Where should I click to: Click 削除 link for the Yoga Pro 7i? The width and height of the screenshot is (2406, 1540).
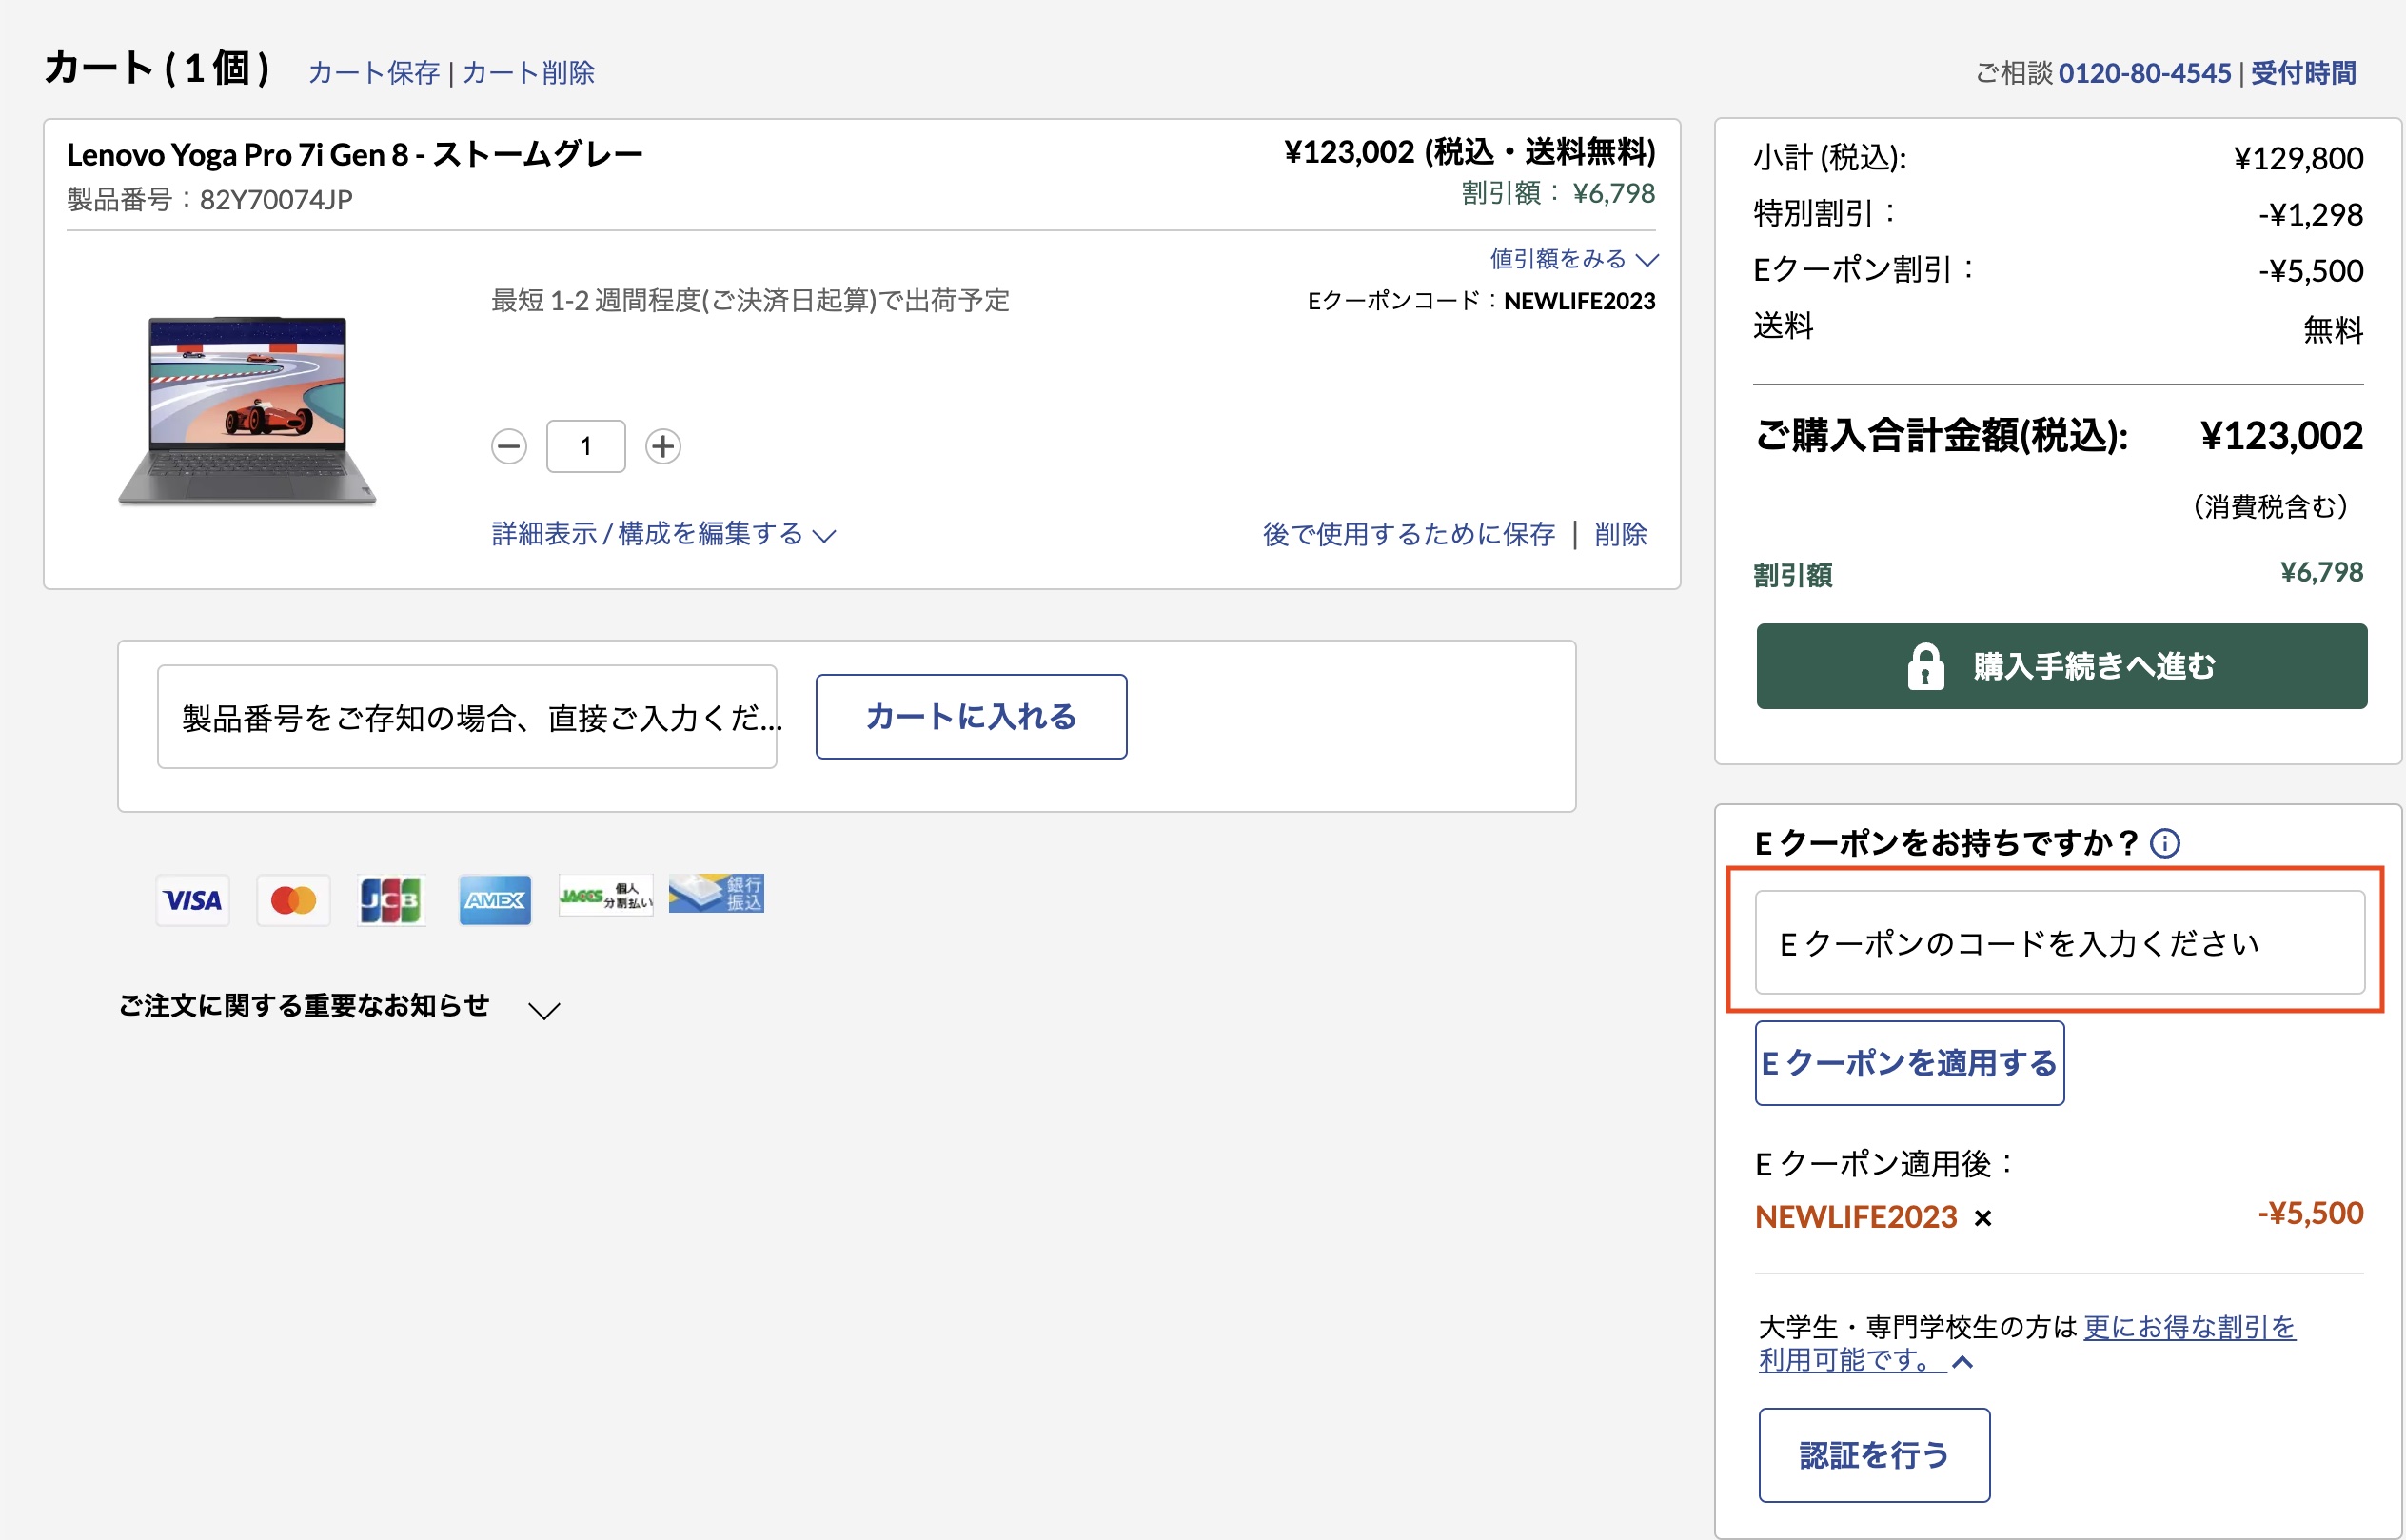point(1620,534)
